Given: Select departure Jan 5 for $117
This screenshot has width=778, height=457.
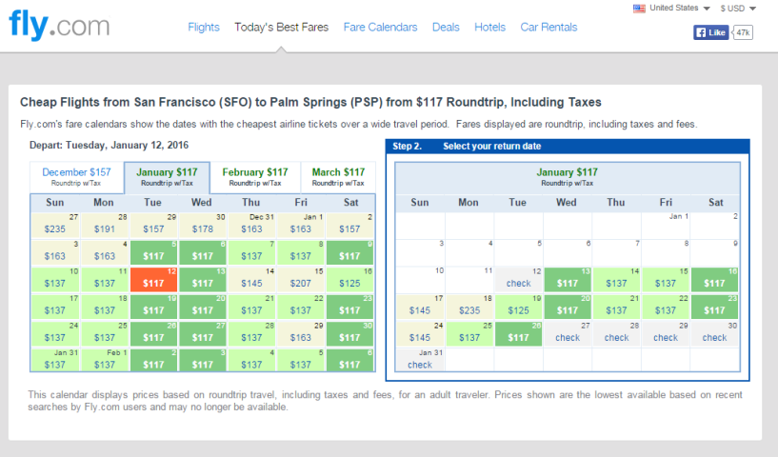Looking at the screenshot, I should pyautogui.click(x=153, y=252).
